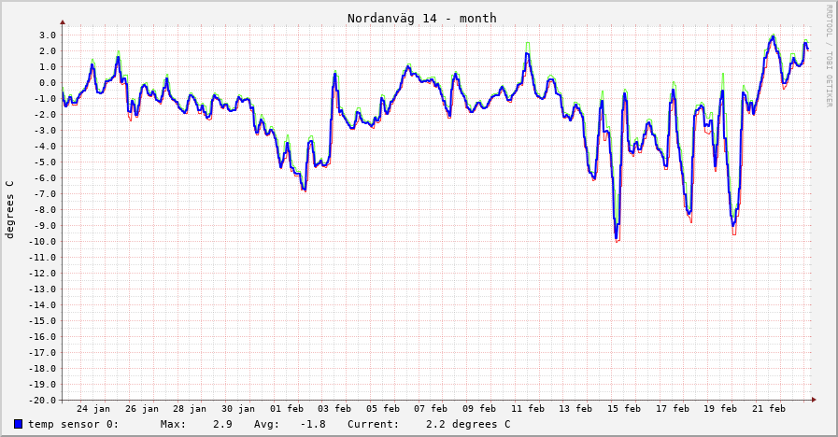Click the graph title Nordanväg 14 - month

(421, 18)
